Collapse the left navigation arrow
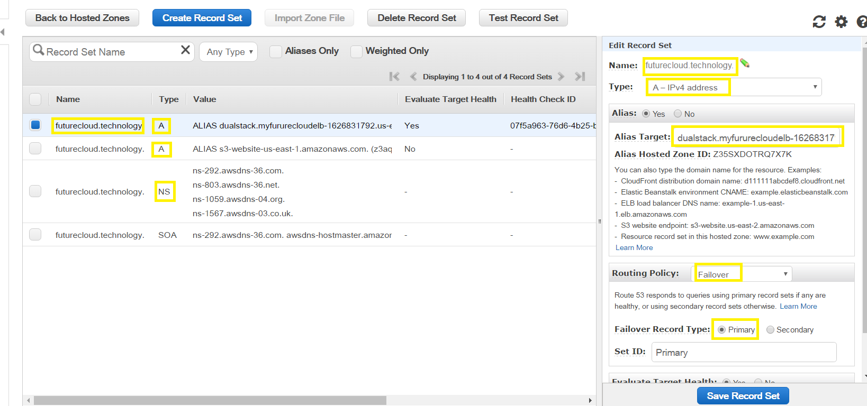867x406 pixels. [3, 32]
